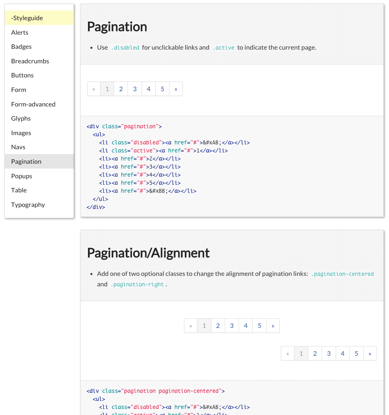Select the highlighted -Styleguide entry
Screen dimensions: 389x415
[x=27, y=18]
